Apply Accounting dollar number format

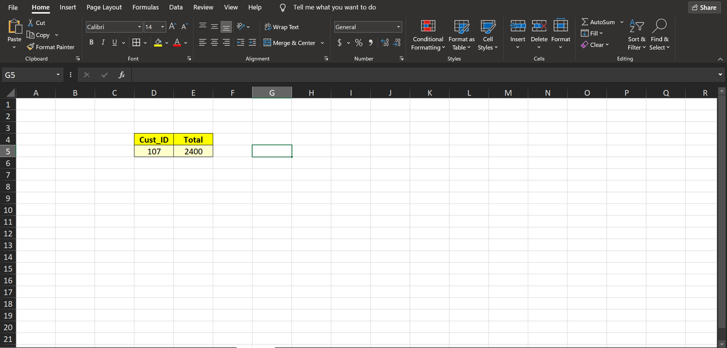(x=341, y=43)
